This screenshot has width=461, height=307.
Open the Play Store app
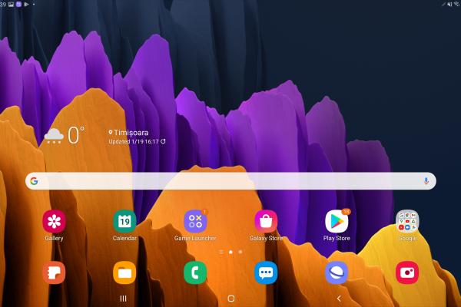tap(337, 222)
